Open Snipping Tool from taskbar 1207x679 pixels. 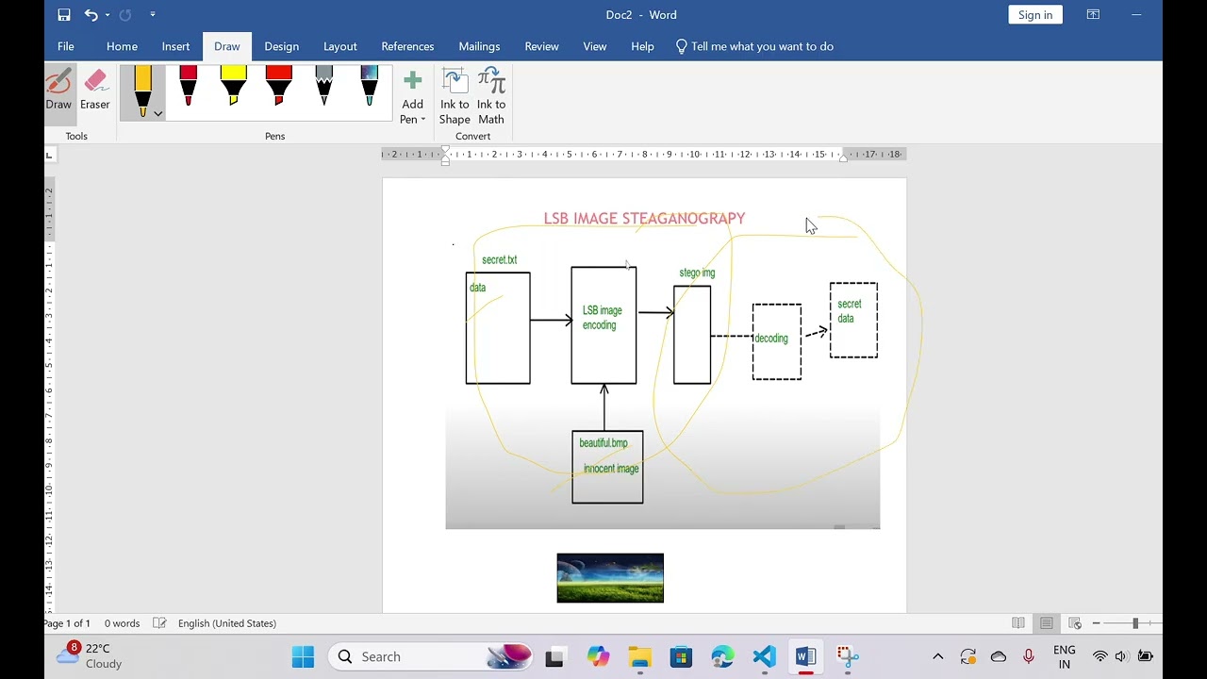847,657
